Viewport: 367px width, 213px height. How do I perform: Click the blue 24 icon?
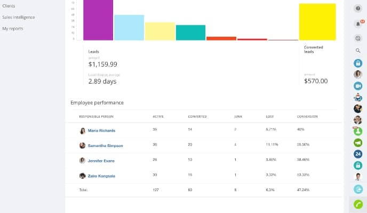click(358, 154)
